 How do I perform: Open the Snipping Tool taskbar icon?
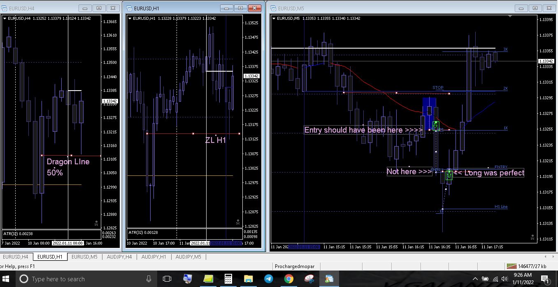[309, 279]
